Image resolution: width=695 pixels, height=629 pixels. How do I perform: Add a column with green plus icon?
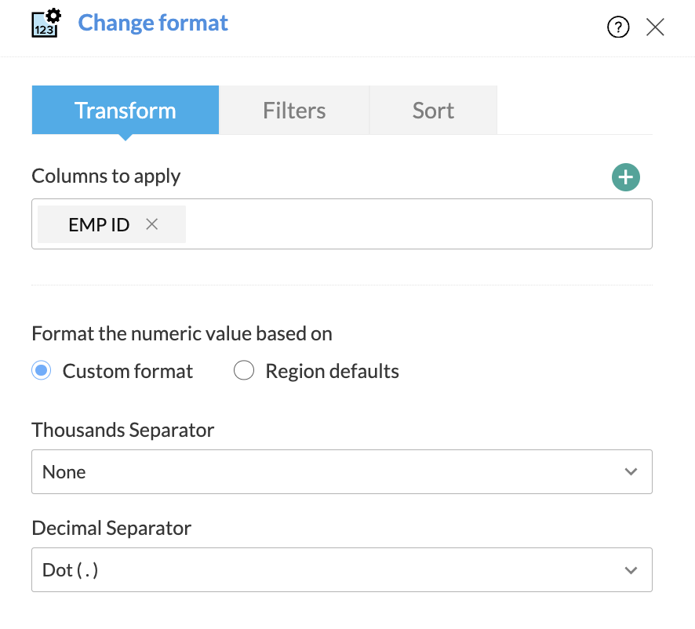625,177
